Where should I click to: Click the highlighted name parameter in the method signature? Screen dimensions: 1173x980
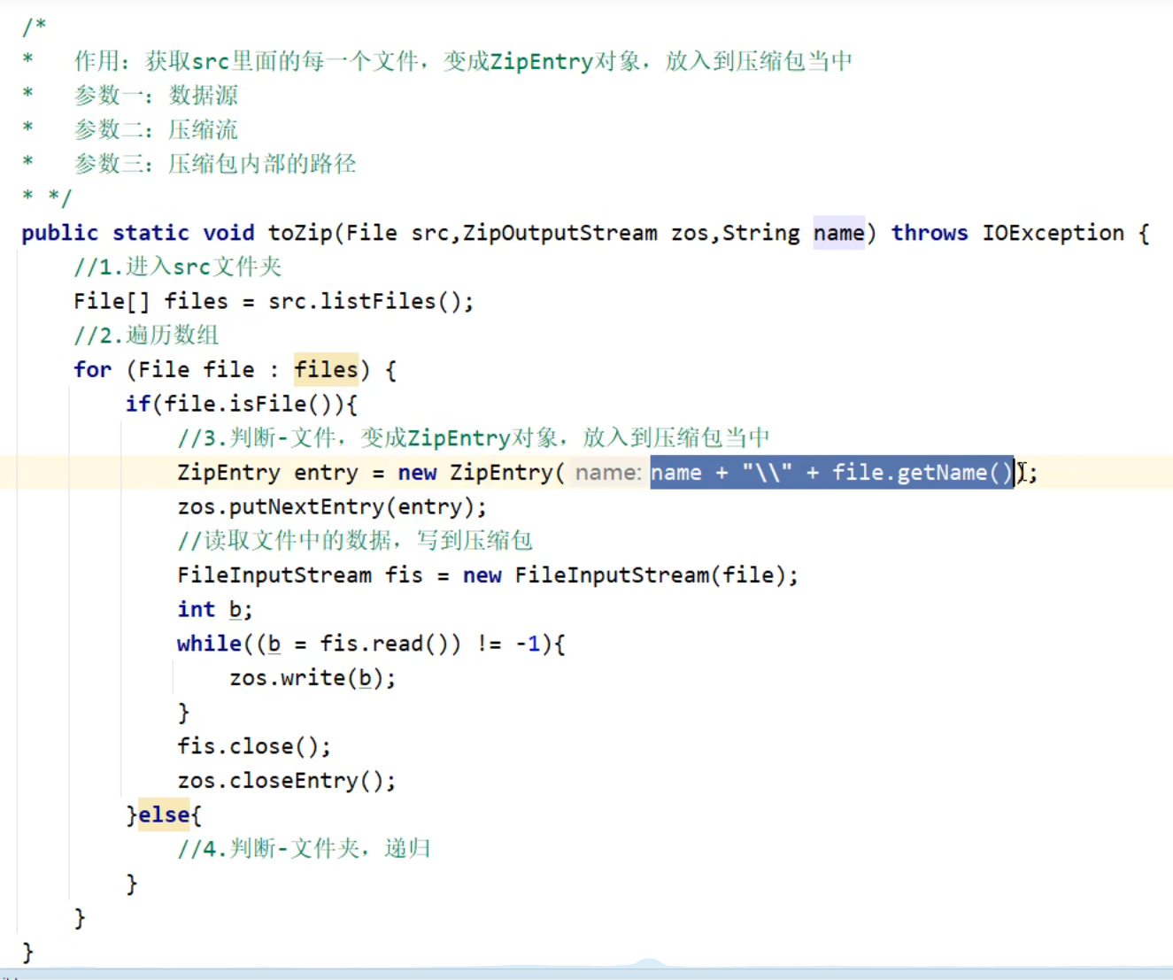(x=837, y=233)
